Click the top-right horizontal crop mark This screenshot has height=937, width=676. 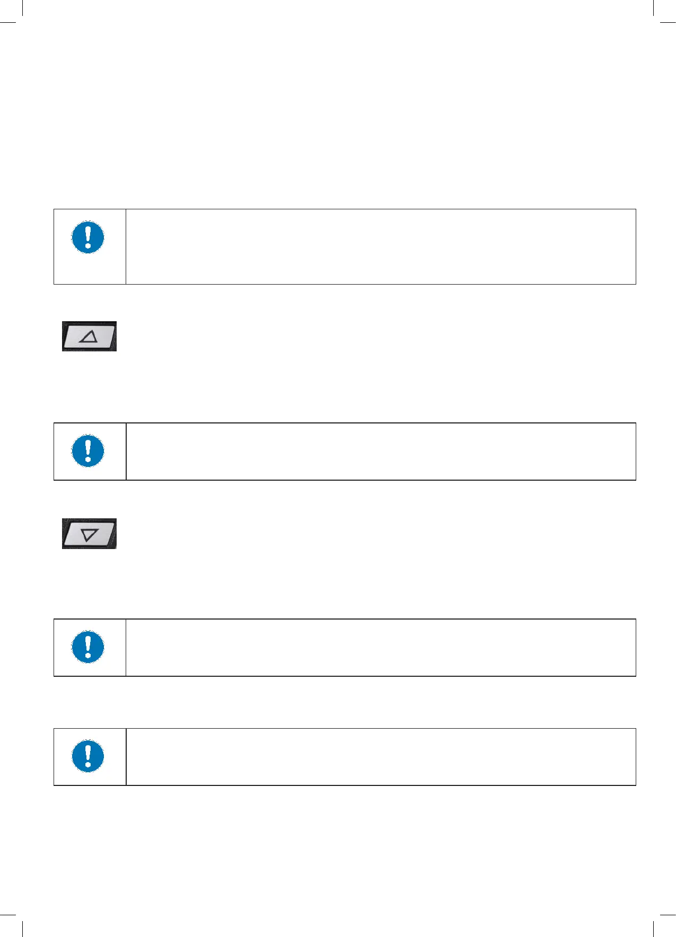point(668,22)
